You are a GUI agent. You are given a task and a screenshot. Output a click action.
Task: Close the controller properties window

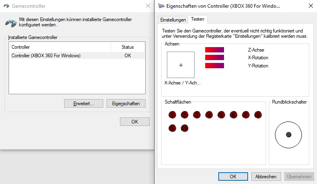[311, 6]
